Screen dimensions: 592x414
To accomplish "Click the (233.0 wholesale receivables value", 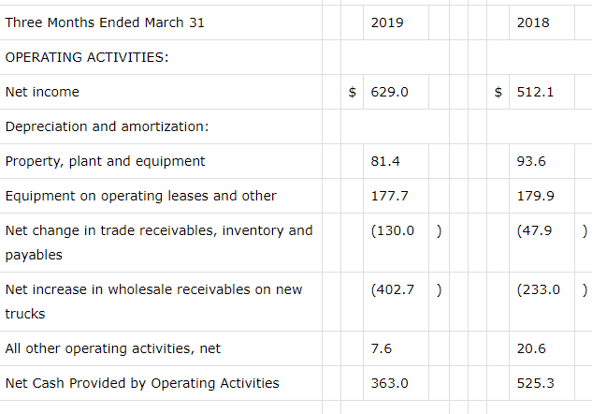I will pos(539,289).
